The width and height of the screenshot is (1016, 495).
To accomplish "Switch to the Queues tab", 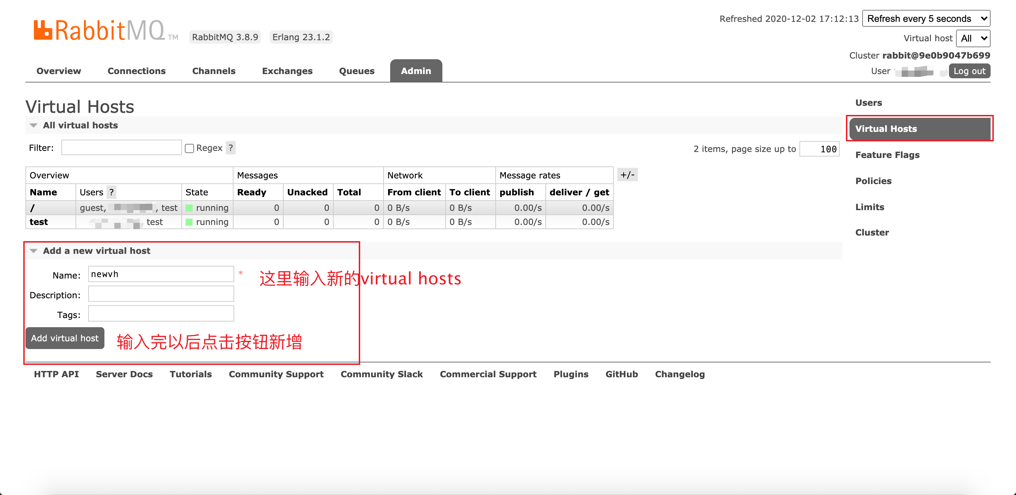I will coord(356,71).
